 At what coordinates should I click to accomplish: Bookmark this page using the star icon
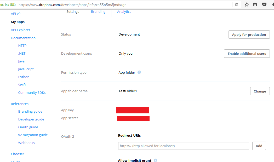pyautogui.click(x=246, y=4)
